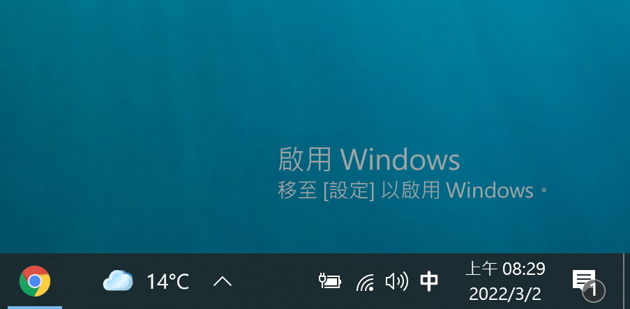This screenshot has width=630, height=309.
Task: Click the 上午 AM label in clock
Action: 481,269
